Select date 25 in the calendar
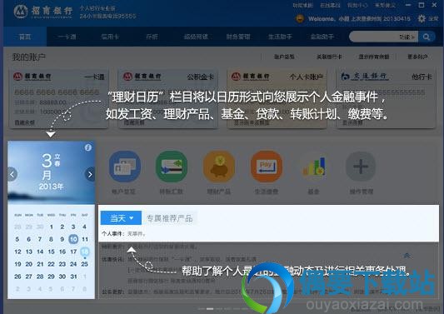This screenshot has height=314, width=444. click(x=84, y=264)
